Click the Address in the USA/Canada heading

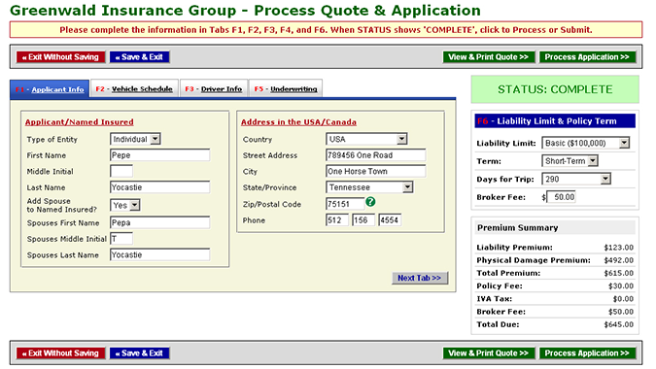pyautogui.click(x=298, y=122)
